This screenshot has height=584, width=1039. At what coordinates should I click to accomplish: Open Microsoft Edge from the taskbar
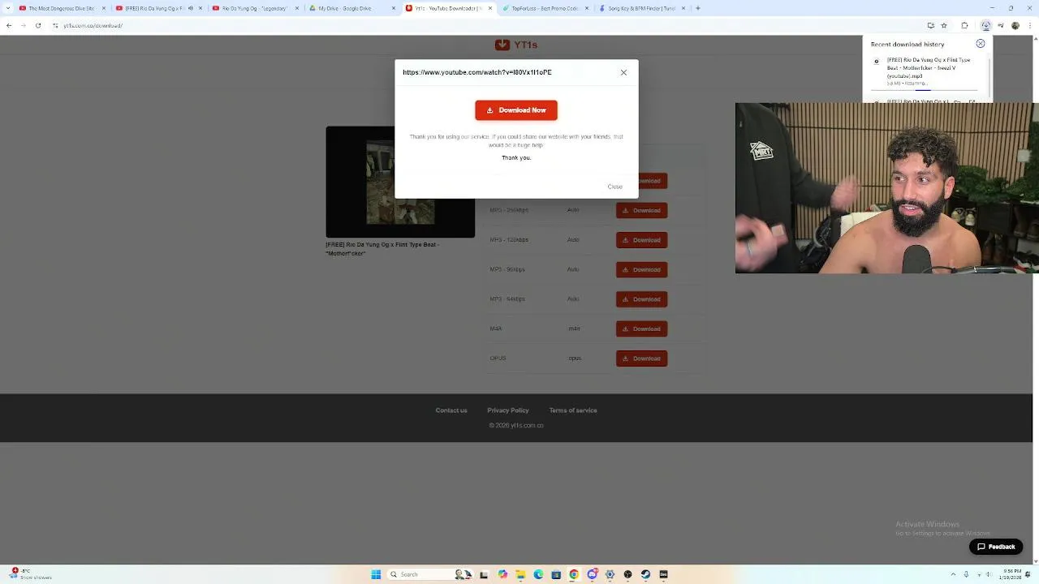click(538, 574)
